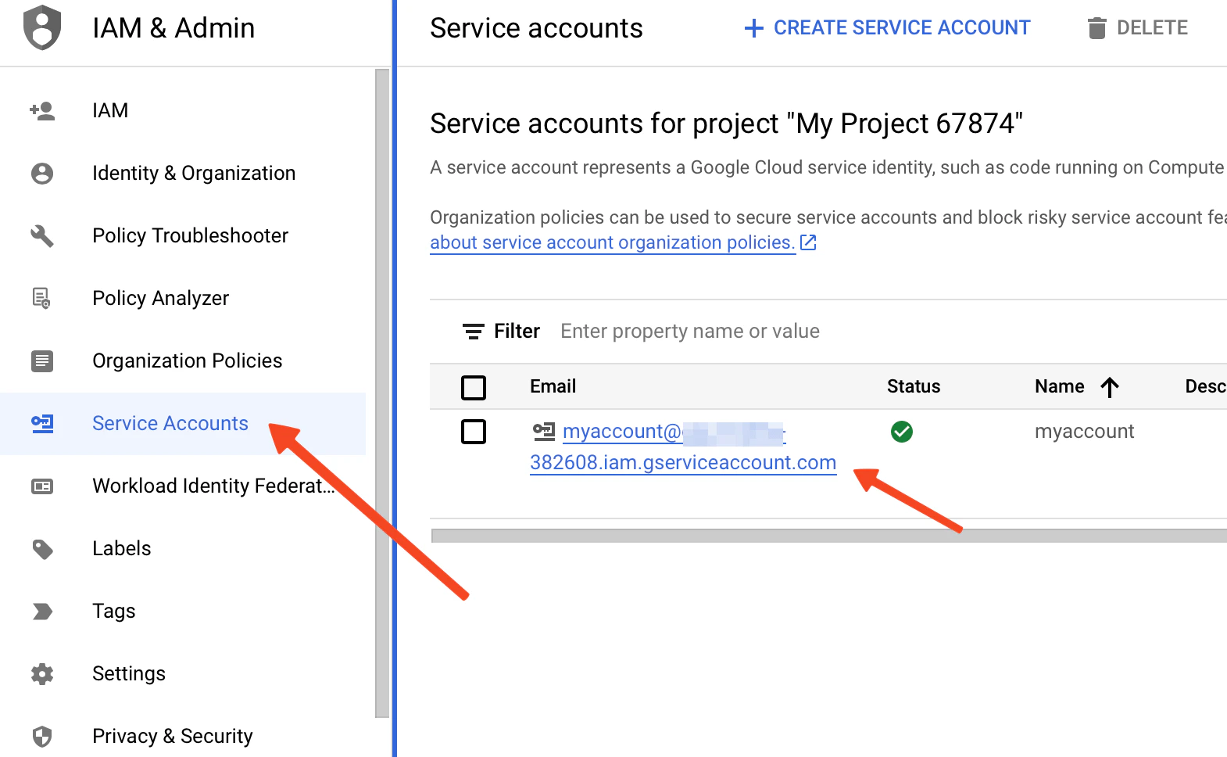Viewport: 1227px width, 757px height.
Task: Click the Service accounts page title
Action: click(536, 28)
